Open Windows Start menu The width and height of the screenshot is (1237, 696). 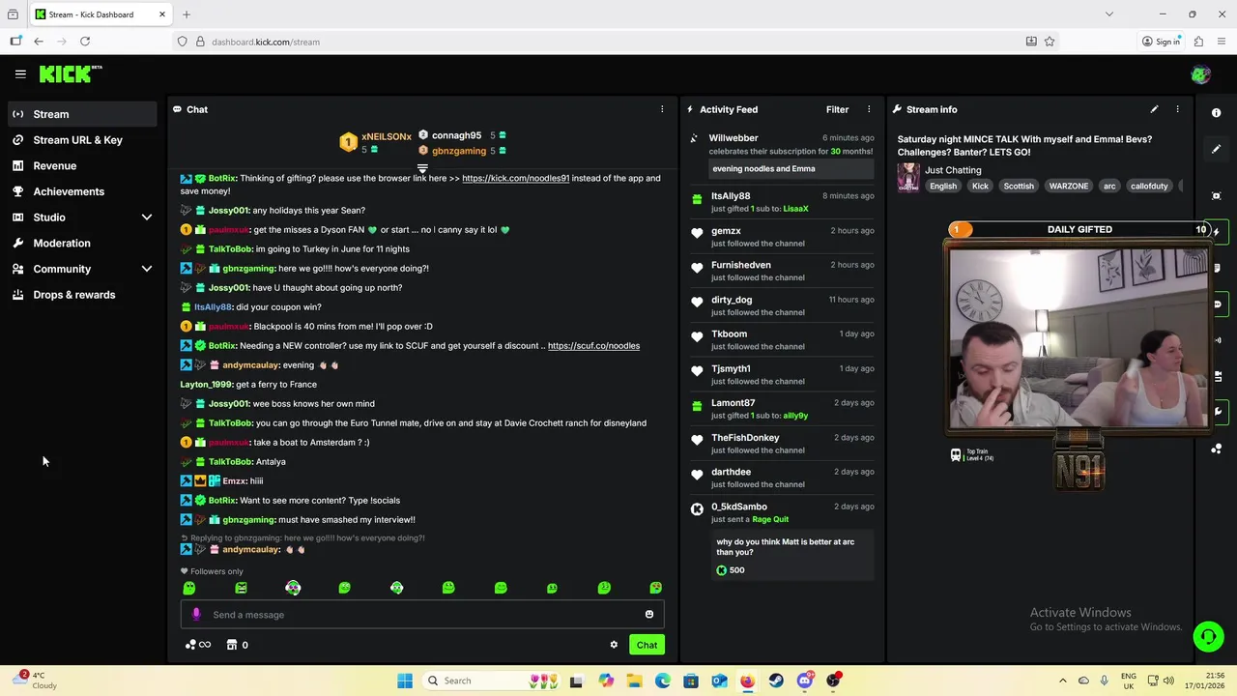[405, 681]
